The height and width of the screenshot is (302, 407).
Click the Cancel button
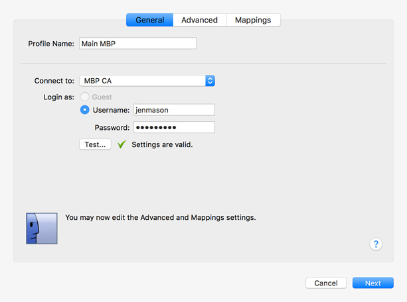pyautogui.click(x=326, y=283)
